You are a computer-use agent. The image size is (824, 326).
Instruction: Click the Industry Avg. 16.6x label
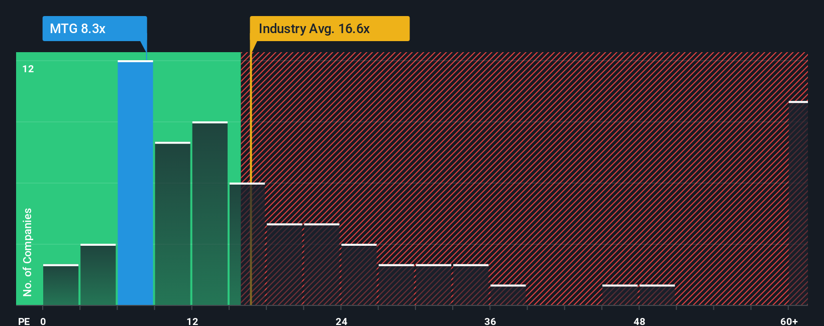click(x=330, y=29)
